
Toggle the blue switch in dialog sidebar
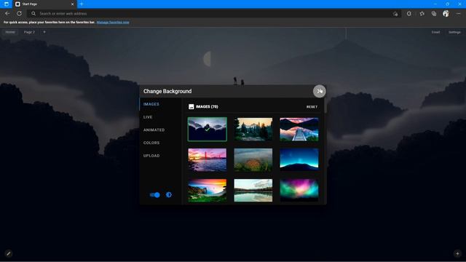pyautogui.click(x=155, y=195)
